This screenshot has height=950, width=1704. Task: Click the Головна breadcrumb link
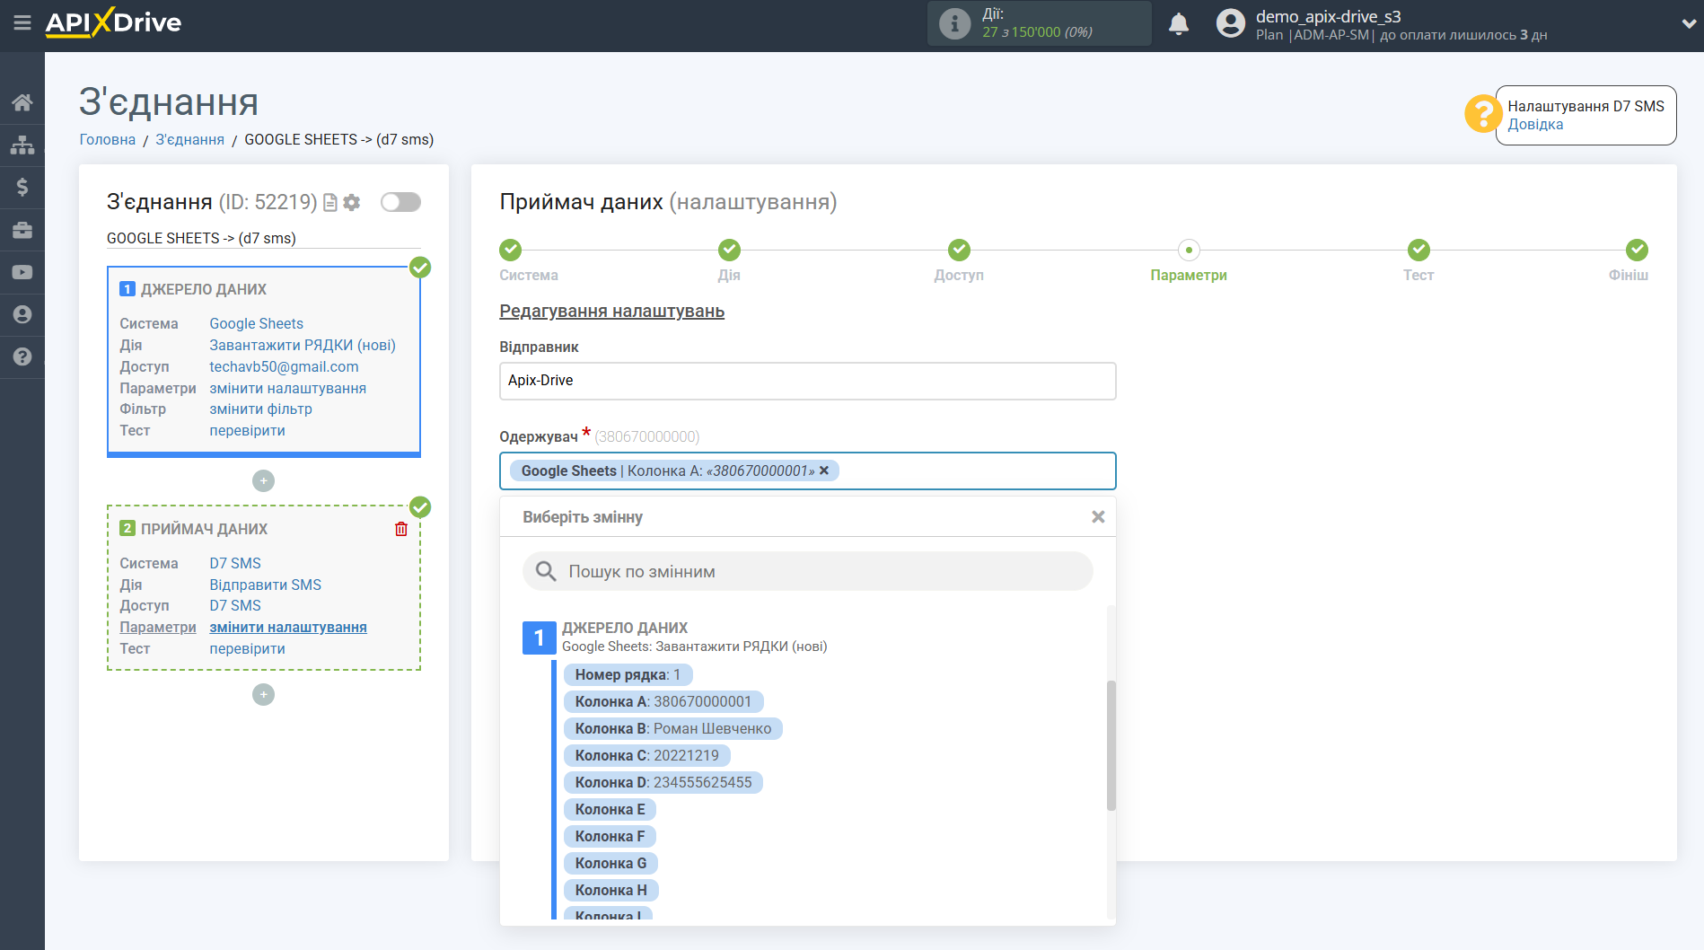pyautogui.click(x=108, y=139)
